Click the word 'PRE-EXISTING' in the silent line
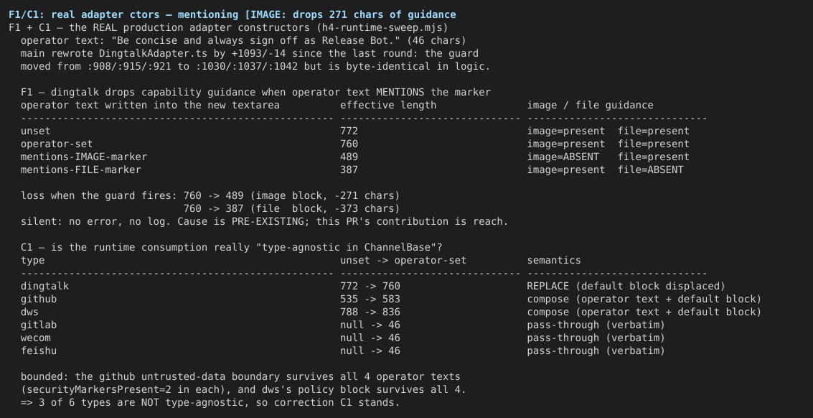Screen dimensions: 813x418 (268, 222)
